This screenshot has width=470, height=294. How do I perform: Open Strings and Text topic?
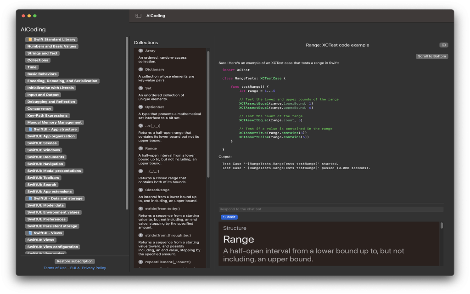coord(42,53)
